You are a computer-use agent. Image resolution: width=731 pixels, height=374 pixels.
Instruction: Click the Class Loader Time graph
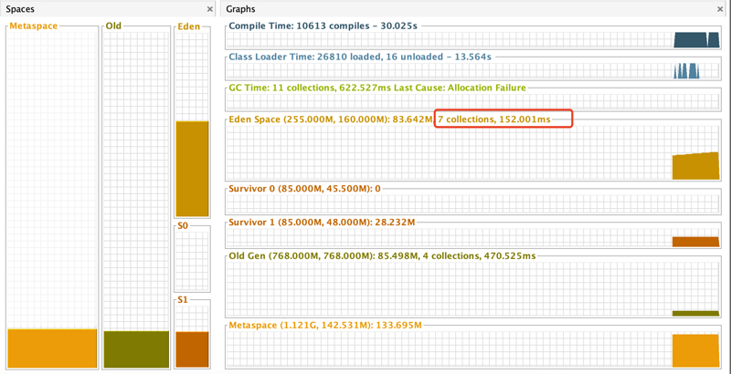pyautogui.click(x=472, y=71)
